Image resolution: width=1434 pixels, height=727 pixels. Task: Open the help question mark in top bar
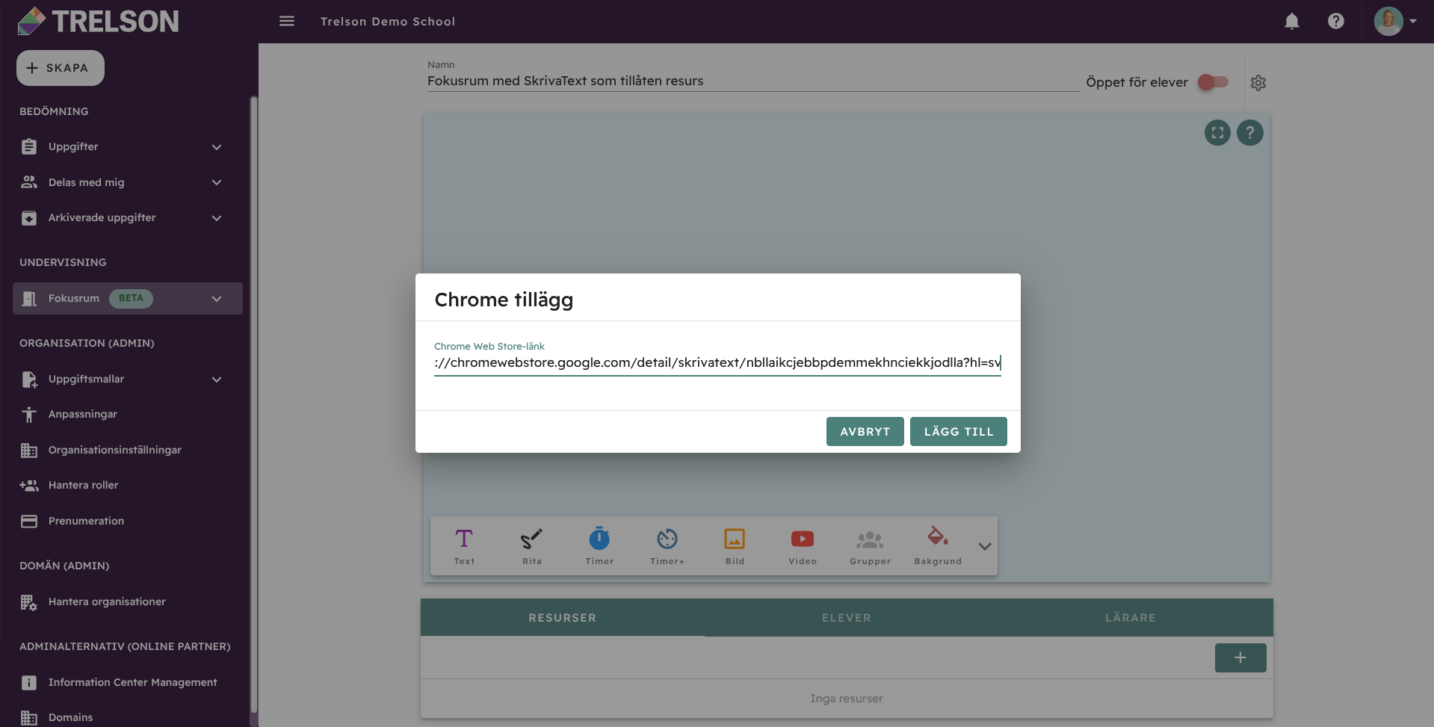pyautogui.click(x=1336, y=21)
